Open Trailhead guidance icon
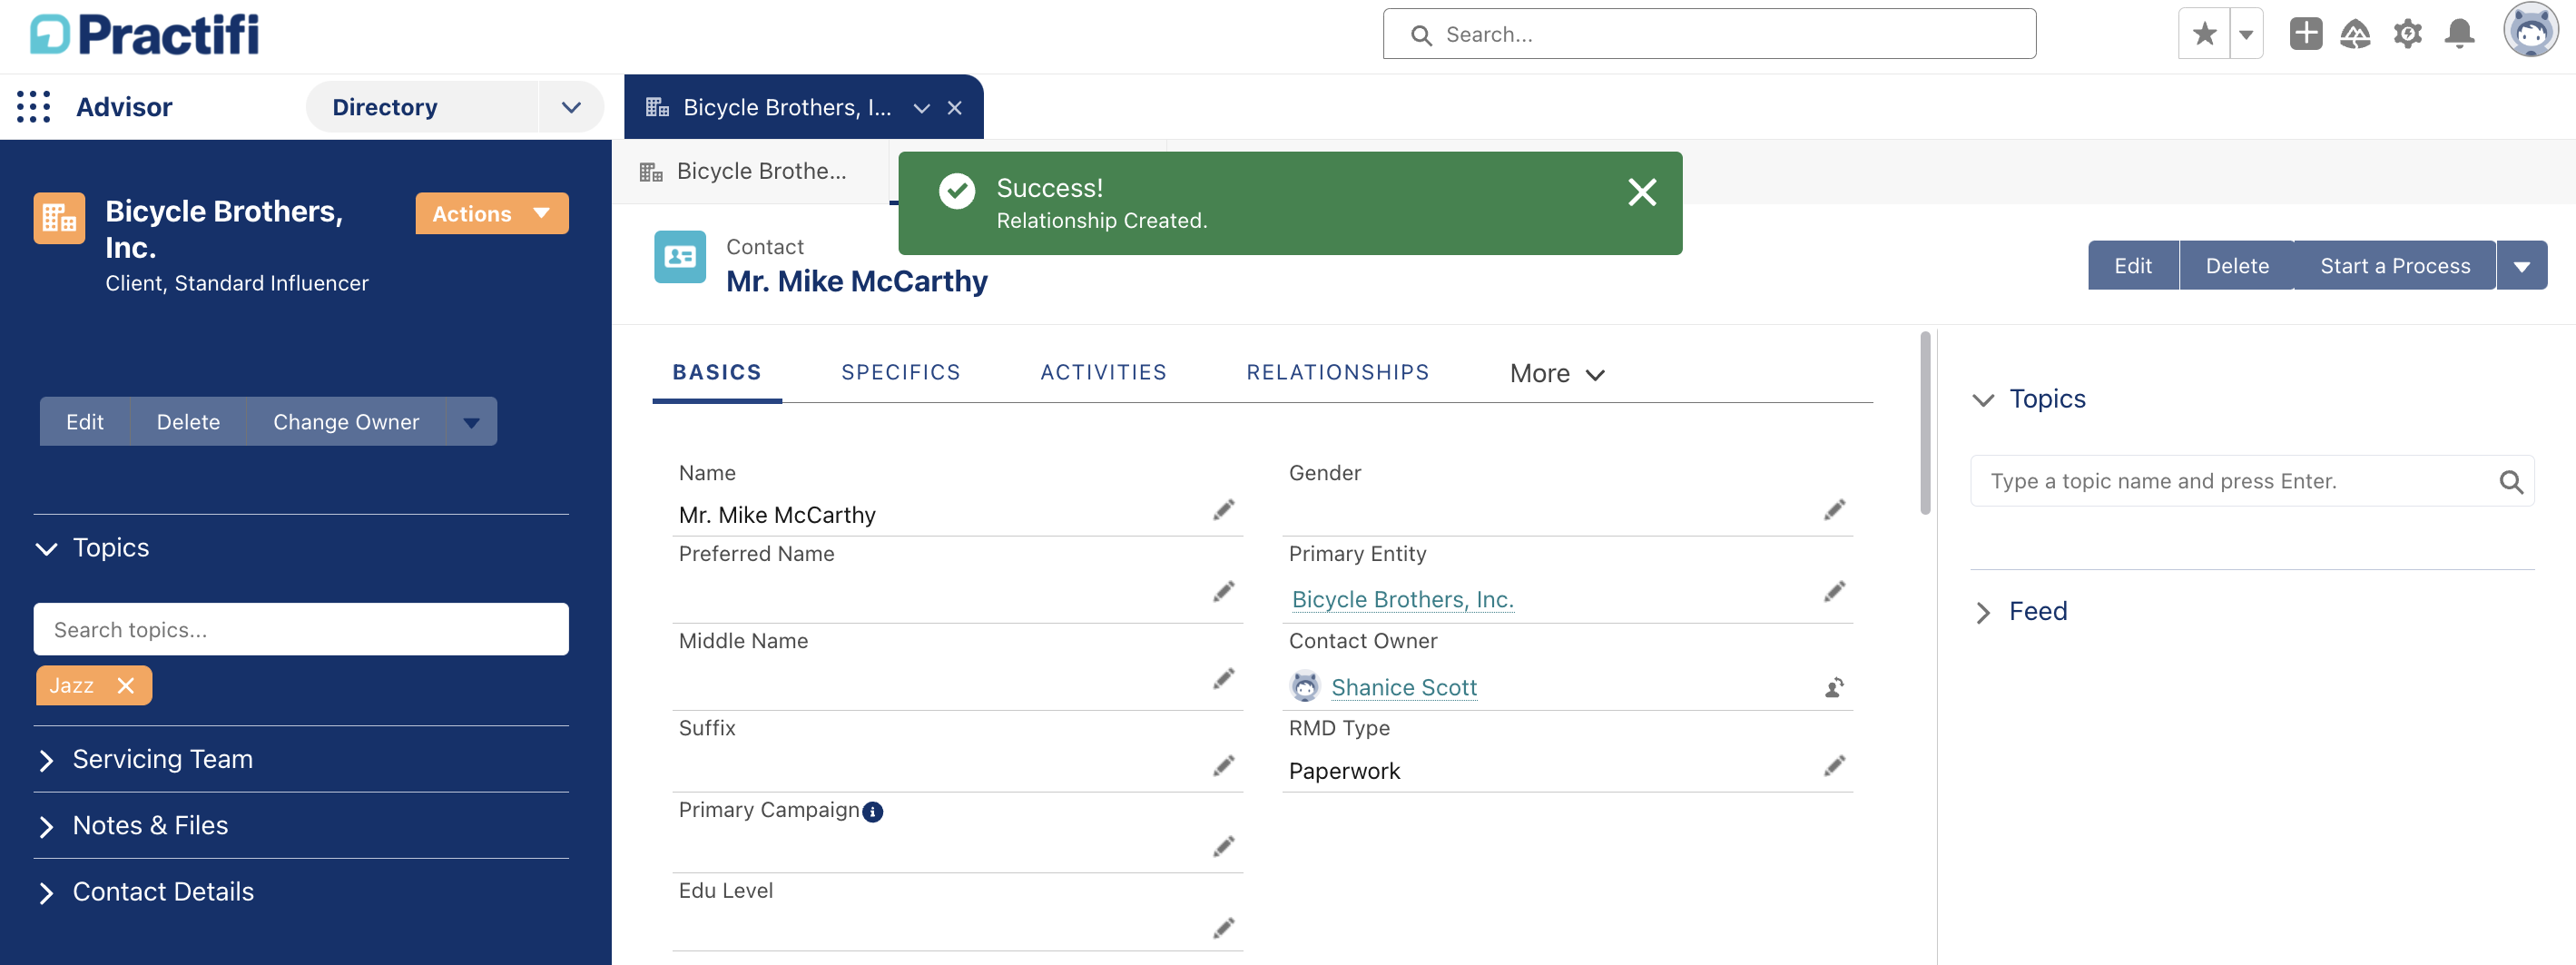2576x965 pixels. 2356,34
